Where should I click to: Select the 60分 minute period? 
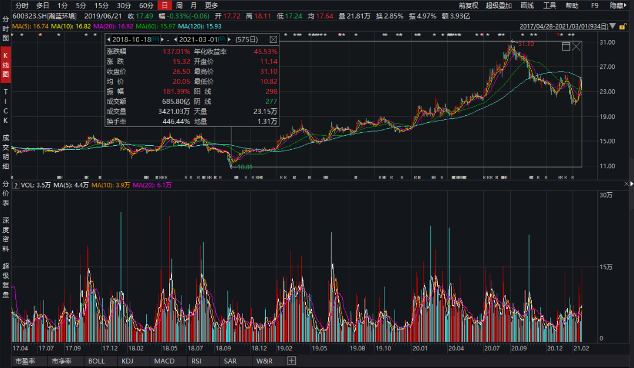point(146,6)
